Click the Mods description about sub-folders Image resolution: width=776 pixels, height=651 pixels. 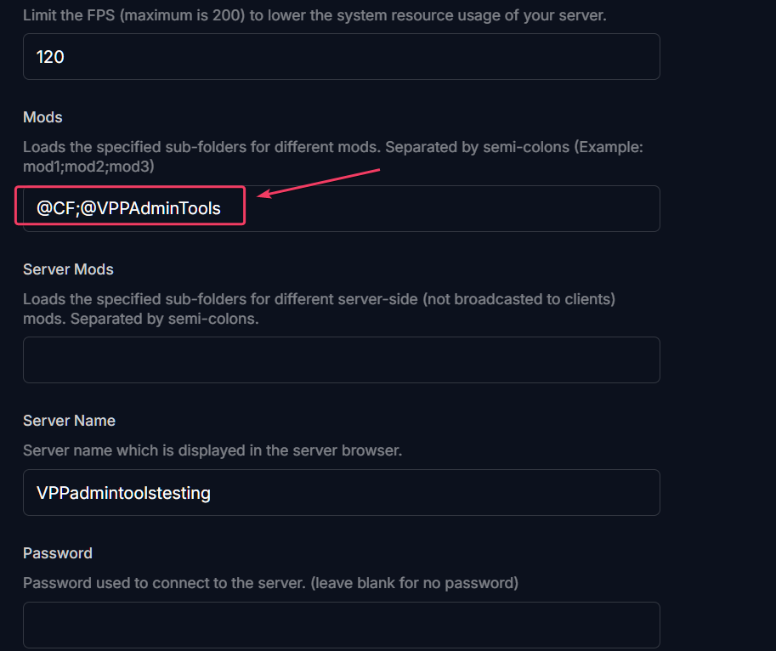coord(333,156)
